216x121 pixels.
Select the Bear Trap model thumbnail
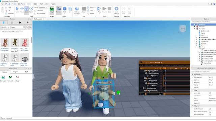[x=25, y=58]
